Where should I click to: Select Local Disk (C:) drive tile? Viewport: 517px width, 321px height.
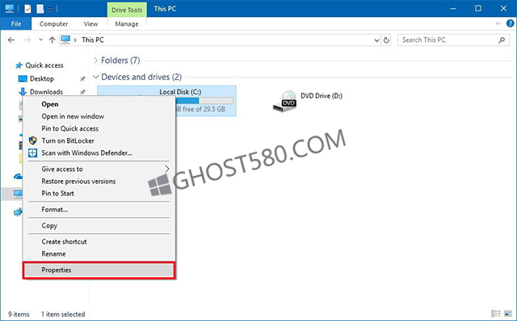pyautogui.click(x=166, y=101)
